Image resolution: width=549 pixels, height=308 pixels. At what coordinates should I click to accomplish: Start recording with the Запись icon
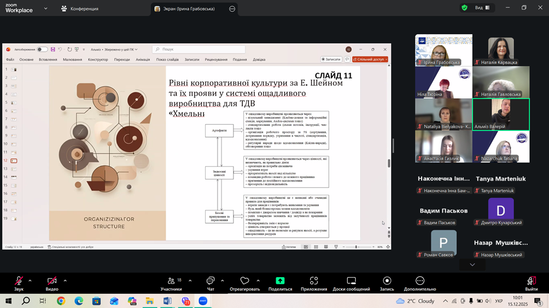click(x=387, y=281)
